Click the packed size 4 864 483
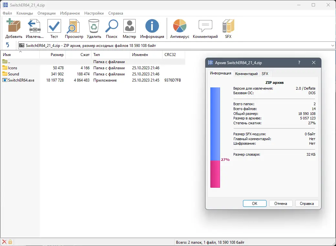The height and width of the screenshot is (246, 336). click(x=82, y=80)
